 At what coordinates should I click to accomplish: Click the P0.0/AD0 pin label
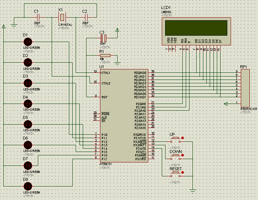(x=140, y=73)
